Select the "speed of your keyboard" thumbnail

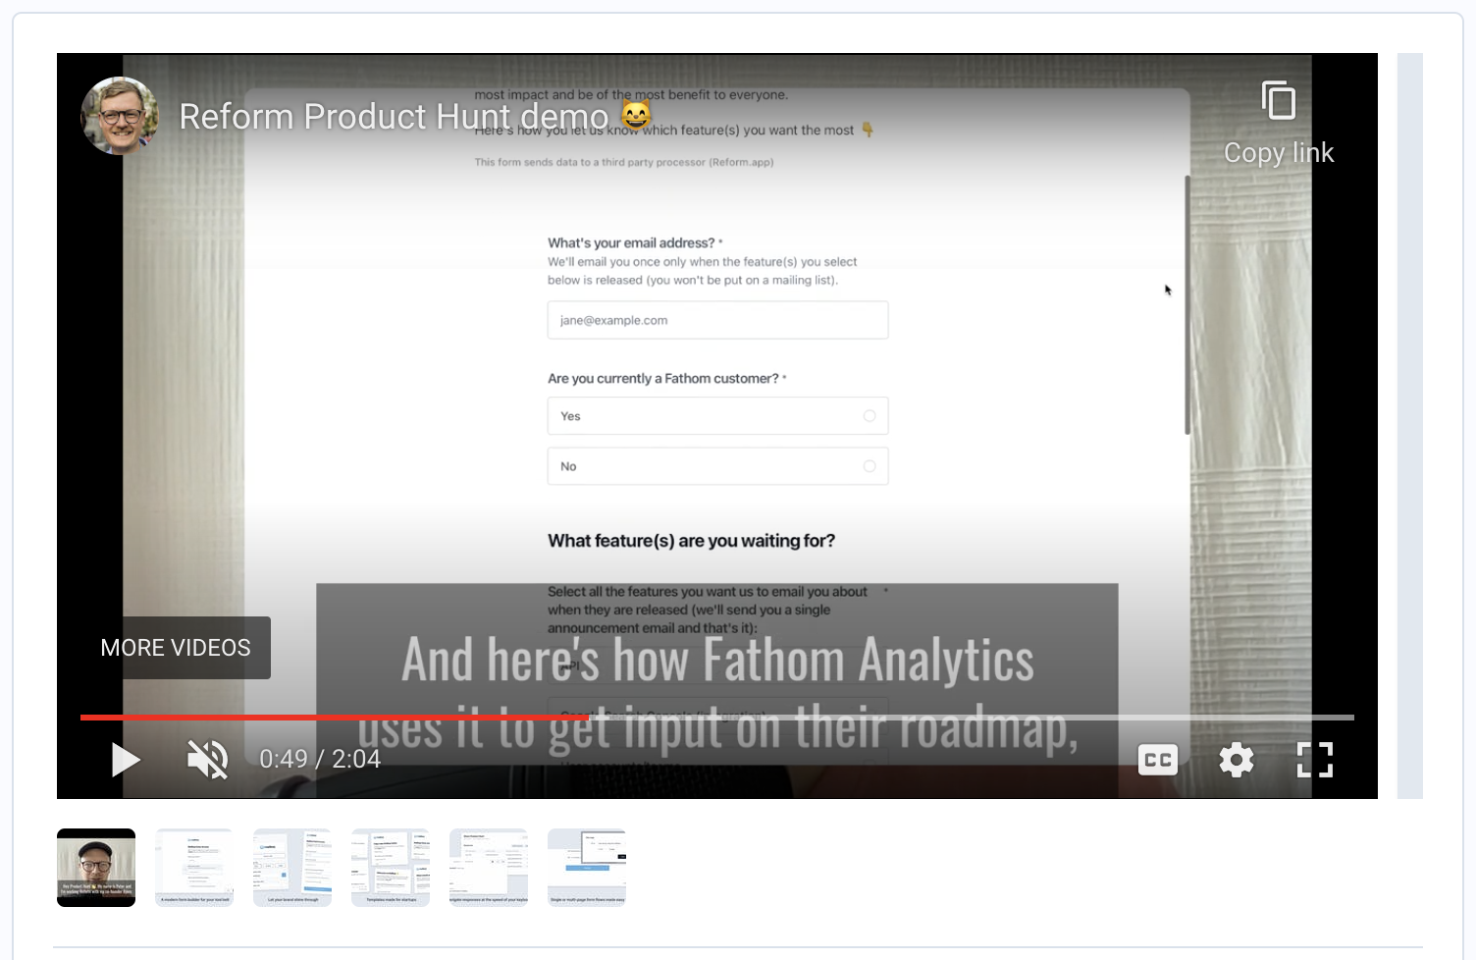pos(489,868)
